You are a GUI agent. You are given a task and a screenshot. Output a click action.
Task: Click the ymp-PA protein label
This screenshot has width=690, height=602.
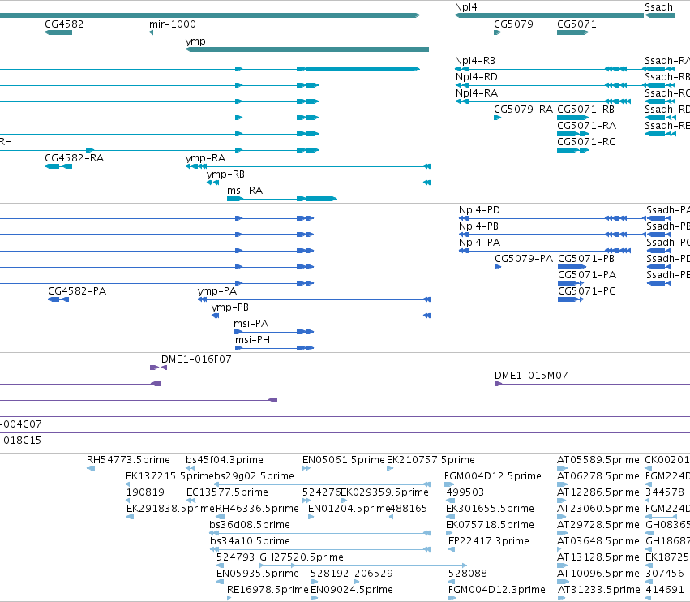pos(217,291)
